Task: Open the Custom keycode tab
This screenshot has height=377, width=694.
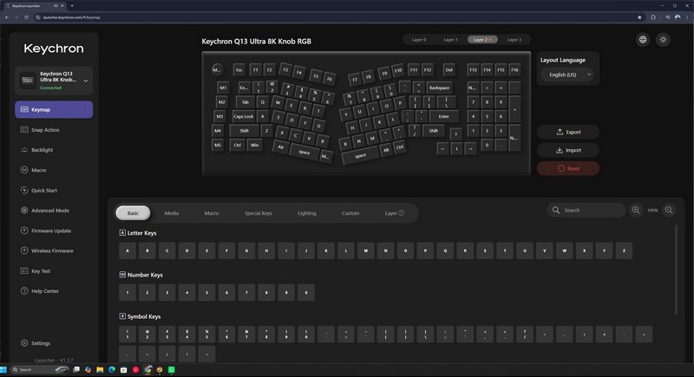Action: tap(350, 213)
